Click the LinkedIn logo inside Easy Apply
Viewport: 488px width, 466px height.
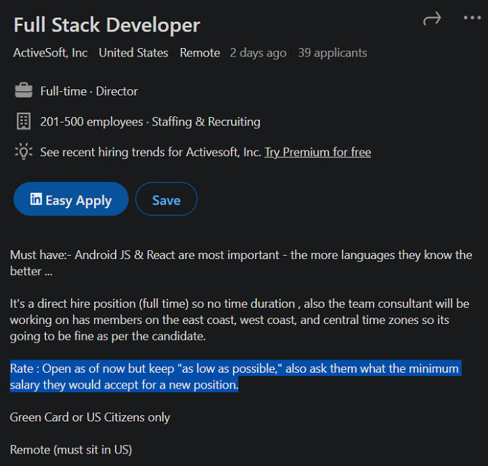[36, 200]
